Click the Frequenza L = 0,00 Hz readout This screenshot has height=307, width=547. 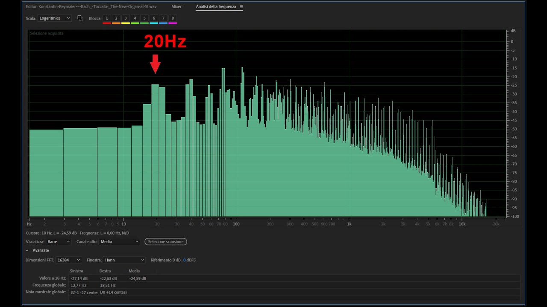click(x=104, y=233)
